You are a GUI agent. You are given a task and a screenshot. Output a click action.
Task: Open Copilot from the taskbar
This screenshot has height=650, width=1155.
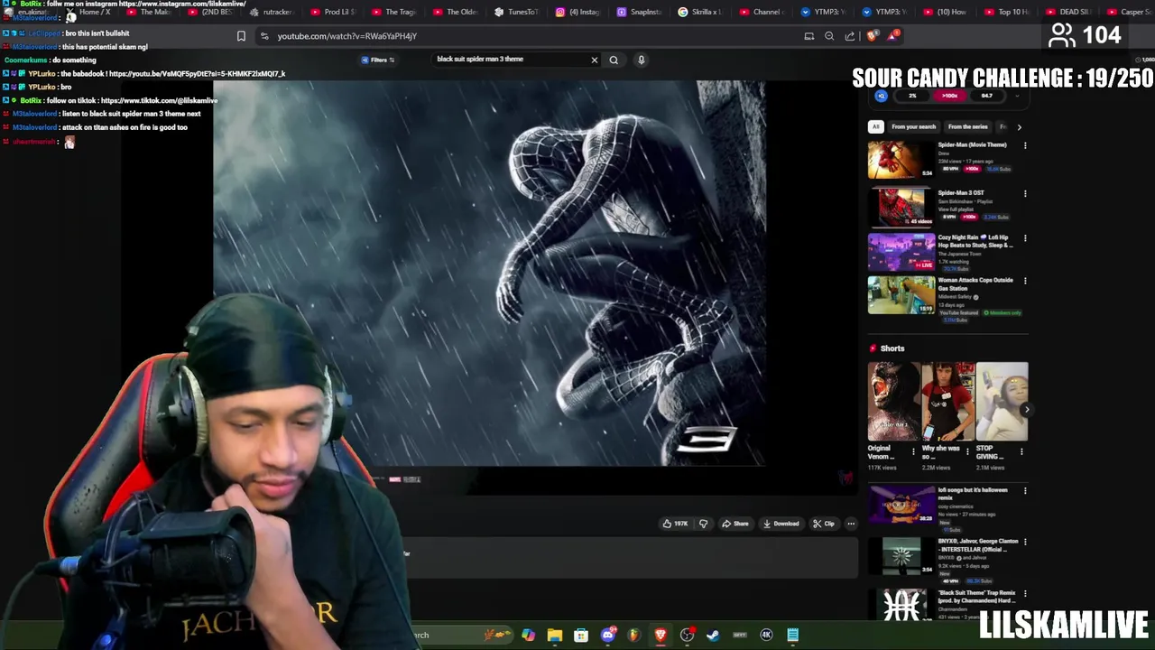pos(528,635)
